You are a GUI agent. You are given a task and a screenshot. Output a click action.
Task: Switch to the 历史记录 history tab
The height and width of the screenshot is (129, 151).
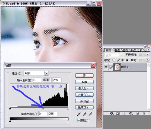[137, 50]
